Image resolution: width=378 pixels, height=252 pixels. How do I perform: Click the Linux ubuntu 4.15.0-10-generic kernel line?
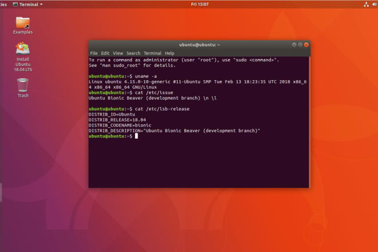click(x=198, y=84)
